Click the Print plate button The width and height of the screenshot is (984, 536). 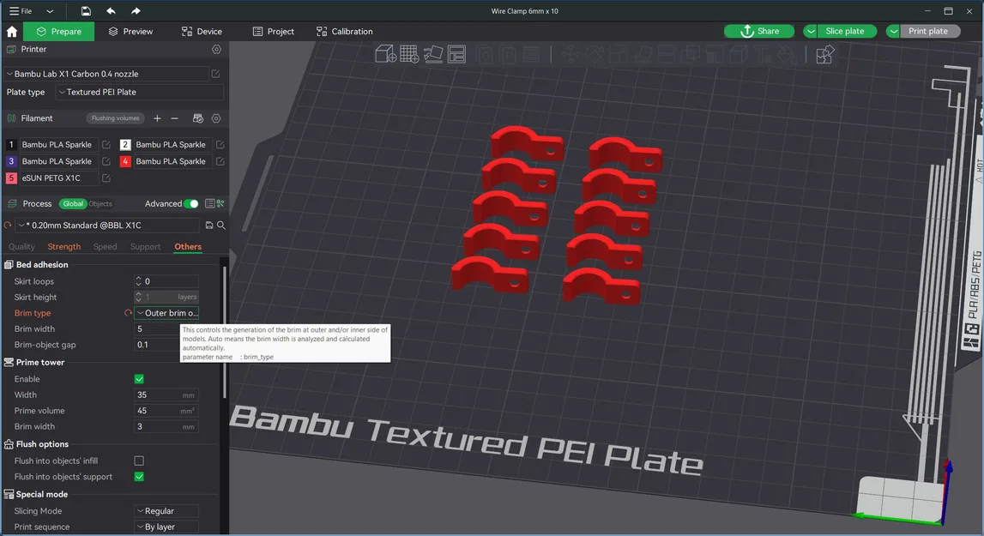point(931,32)
